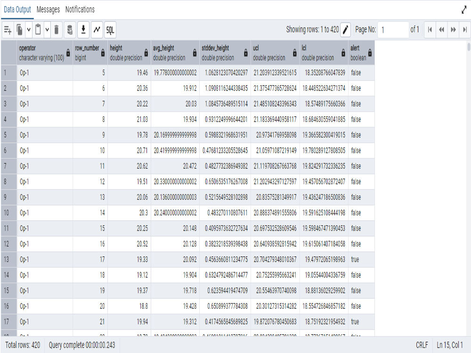
Task: Click lock icon in lcl column header
Action: pos(343,53)
